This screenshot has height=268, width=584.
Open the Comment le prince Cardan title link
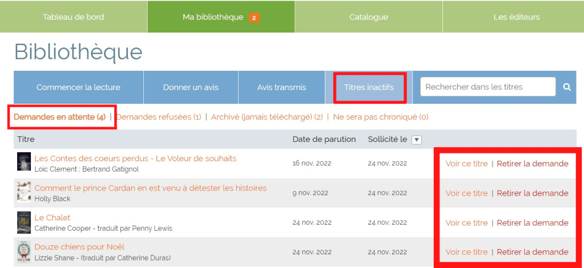point(150,188)
